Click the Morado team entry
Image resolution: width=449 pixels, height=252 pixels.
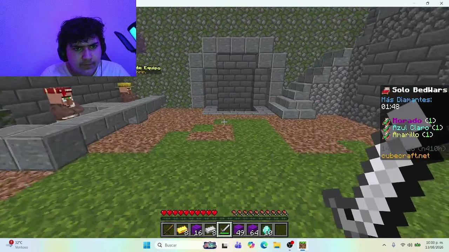pyautogui.click(x=414, y=121)
